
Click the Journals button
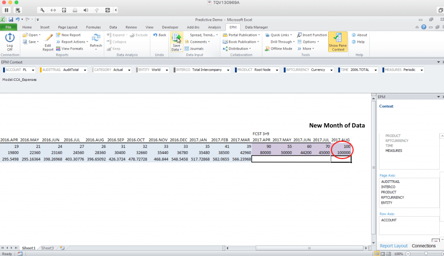coord(194,48)
